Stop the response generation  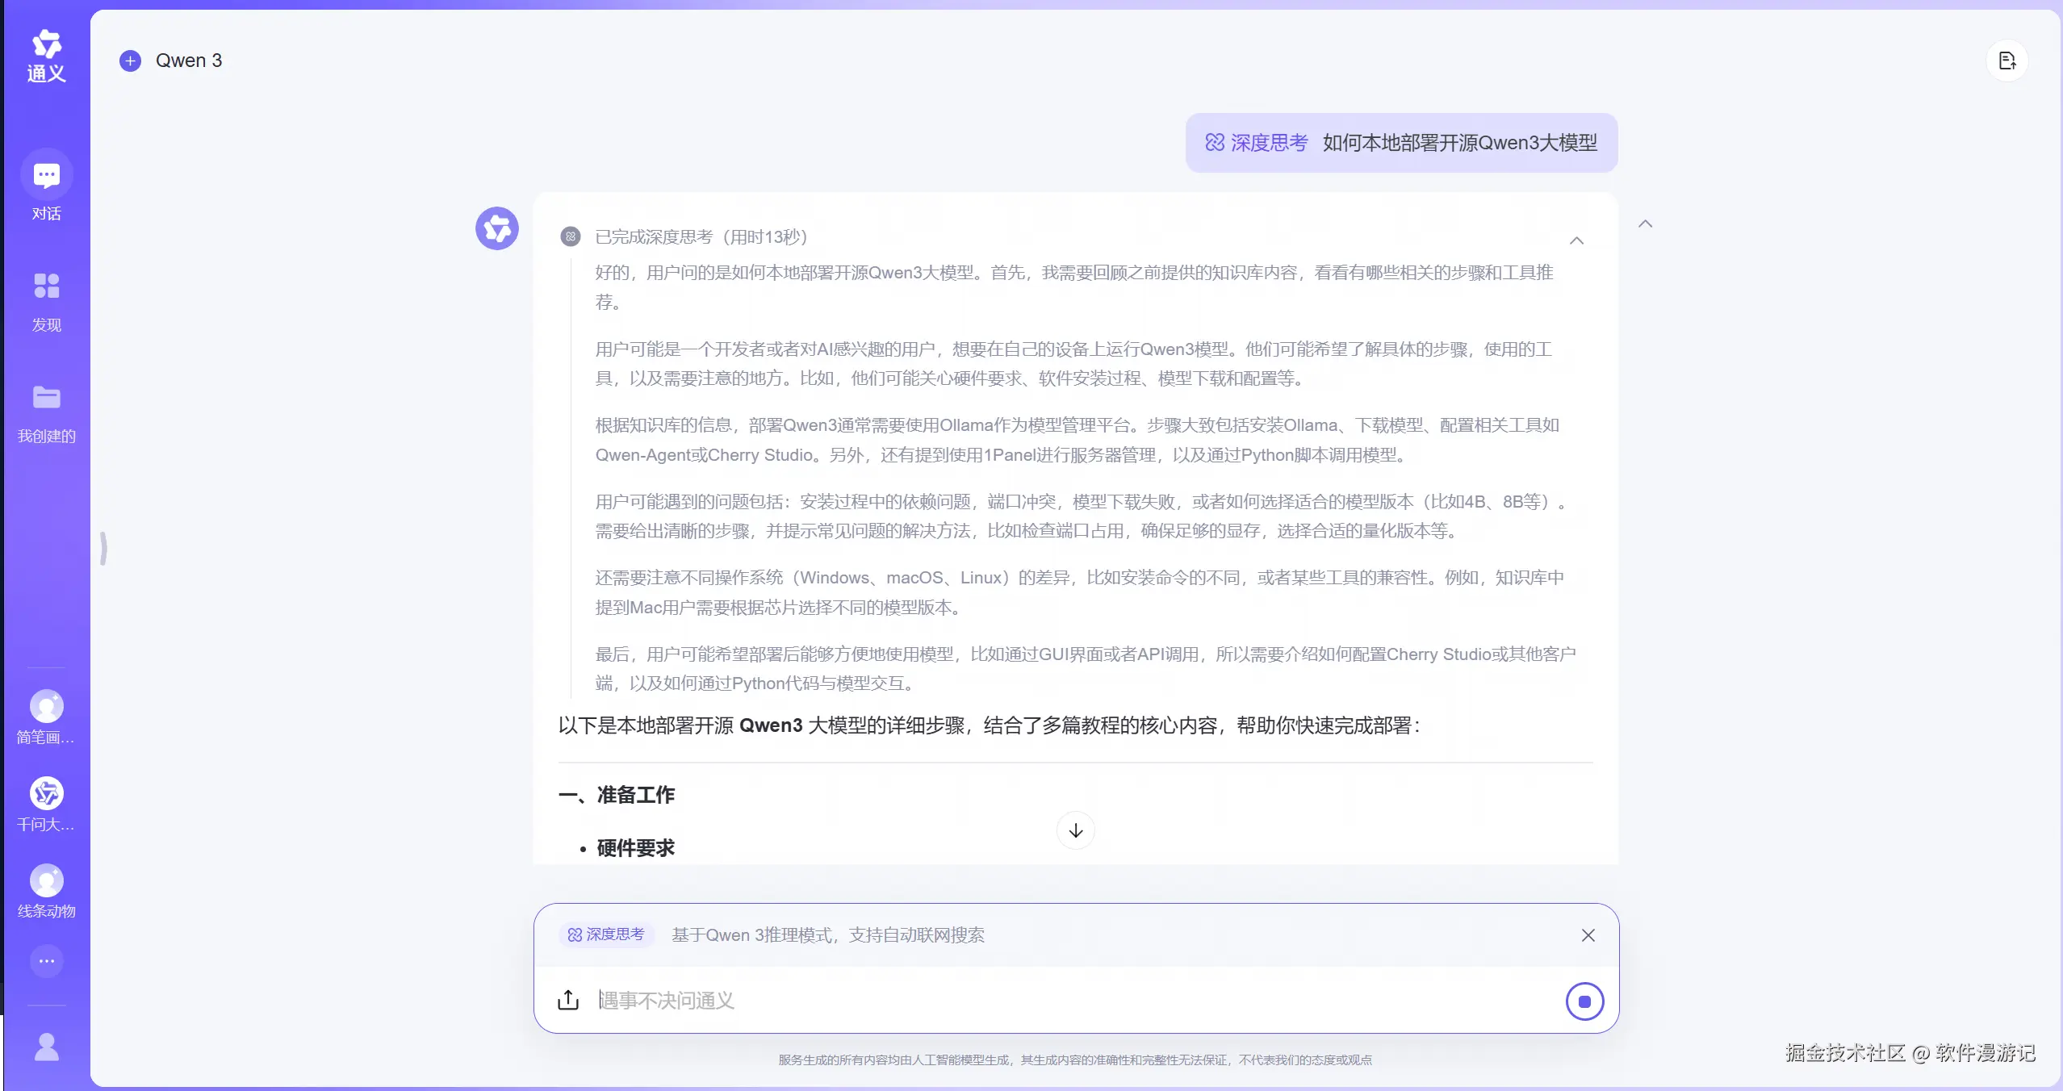click(x=1584, y=1001)
